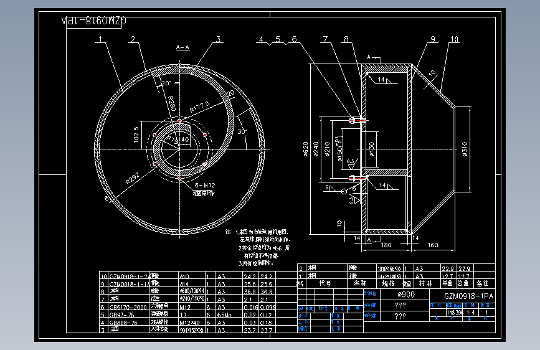Image resolution: width=540 pixels, height=350 pixels.
Task: Select the 代号 column header
Action: tap(325, 283)
